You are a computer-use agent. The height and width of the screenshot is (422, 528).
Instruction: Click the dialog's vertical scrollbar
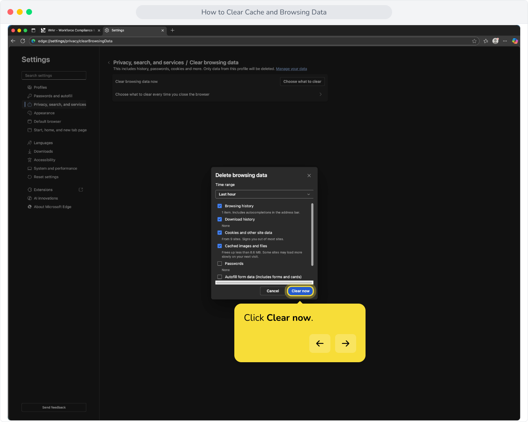(312, 234)
